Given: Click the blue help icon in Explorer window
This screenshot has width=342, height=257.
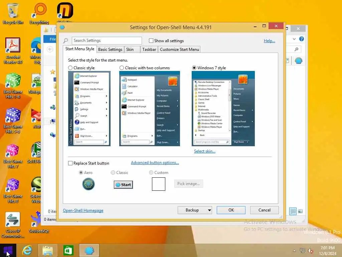Looking at the screenshot, I should 302,39.
